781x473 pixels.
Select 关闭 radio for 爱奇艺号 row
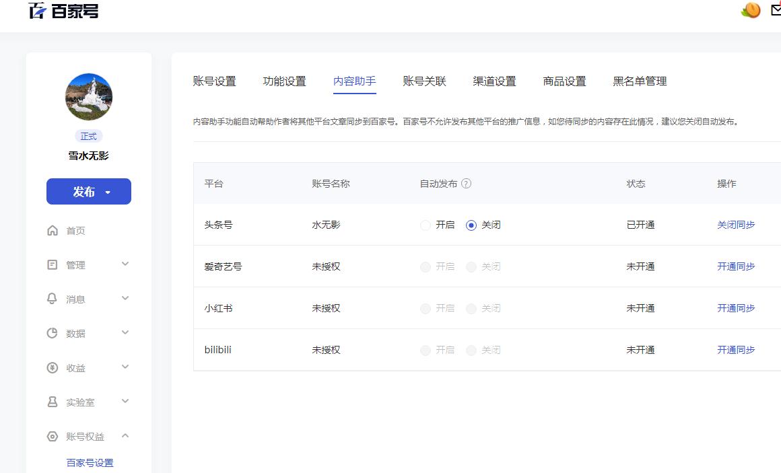point(471,267)
